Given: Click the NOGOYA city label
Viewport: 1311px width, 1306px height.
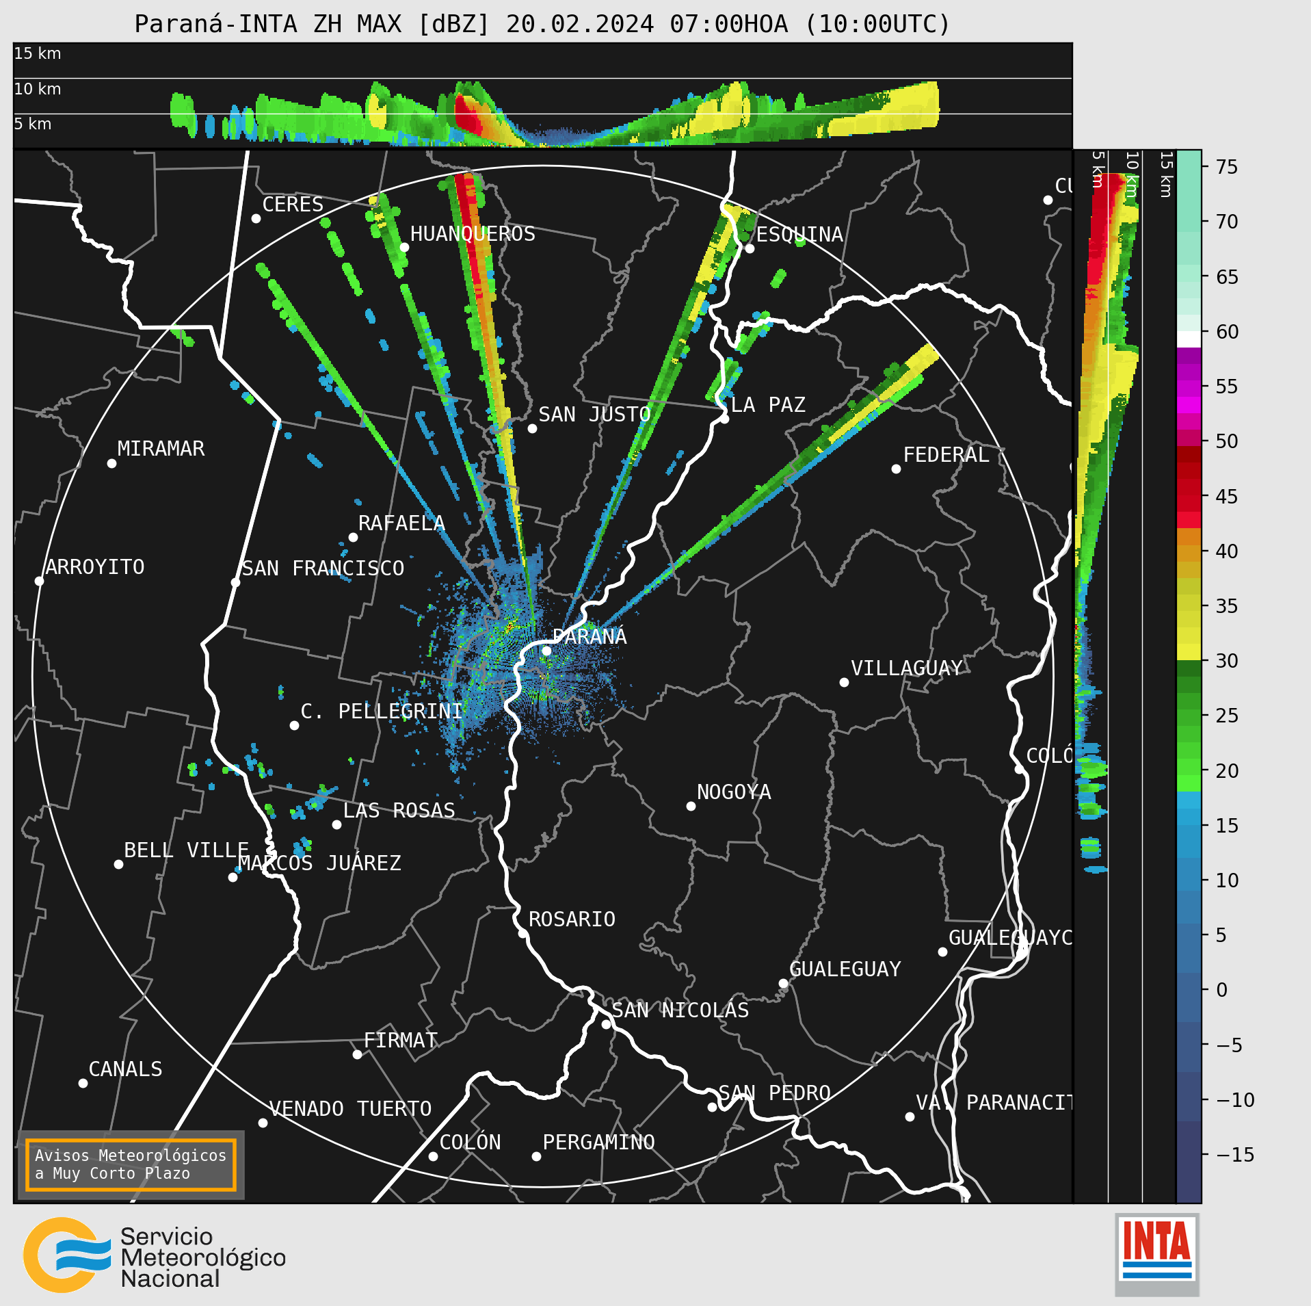Looking at the screenshot, I should pyautogui.click(x=734, y=792).
